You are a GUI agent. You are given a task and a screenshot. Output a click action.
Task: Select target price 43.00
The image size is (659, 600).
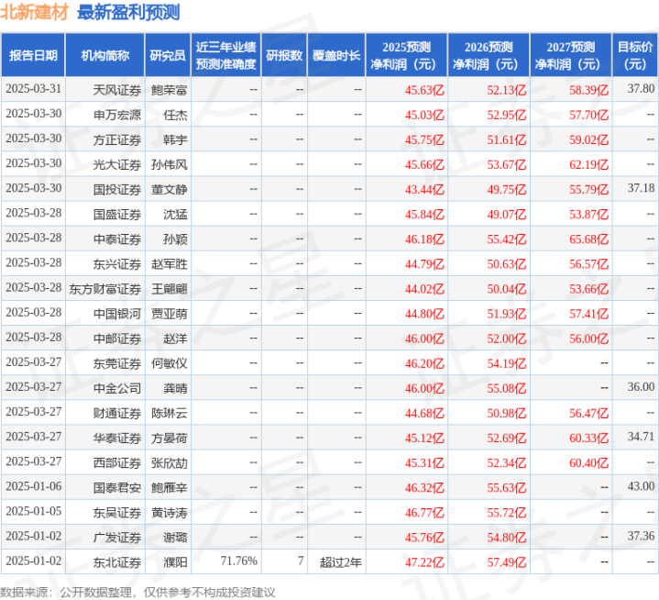pos(641,486)
